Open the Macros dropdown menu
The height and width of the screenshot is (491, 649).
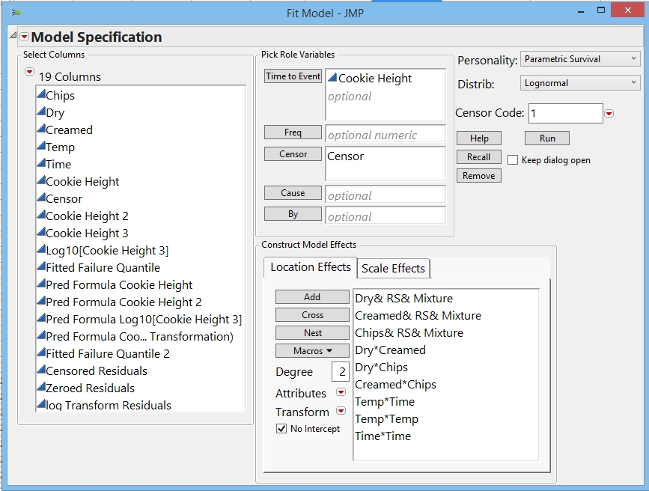[x=311, y=350]
